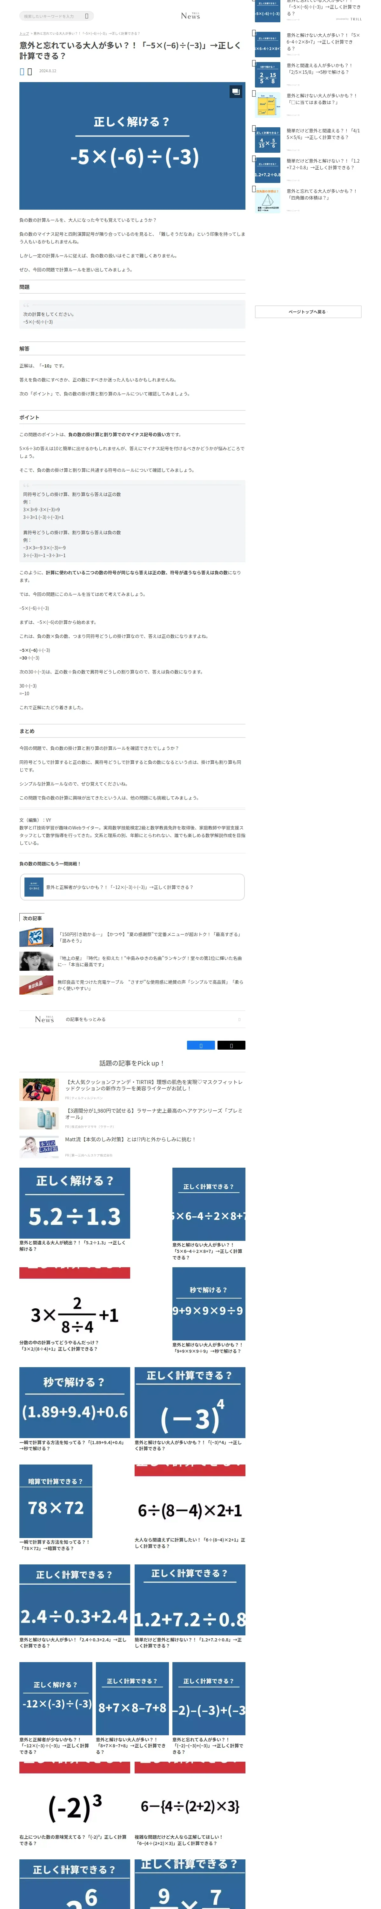Open the 78×72 mental math quiz card
Viewport: 381px width, 1909px height.
click(56, 1508)
